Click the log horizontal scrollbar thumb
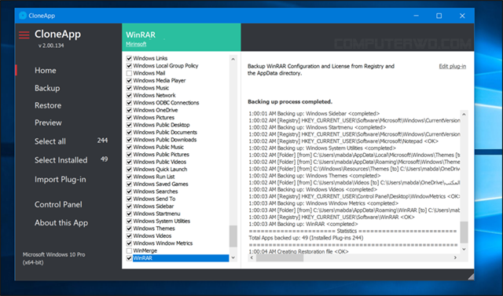Image resolution: width=503 pixels, height=296 pixels. (x=280, y=258)
